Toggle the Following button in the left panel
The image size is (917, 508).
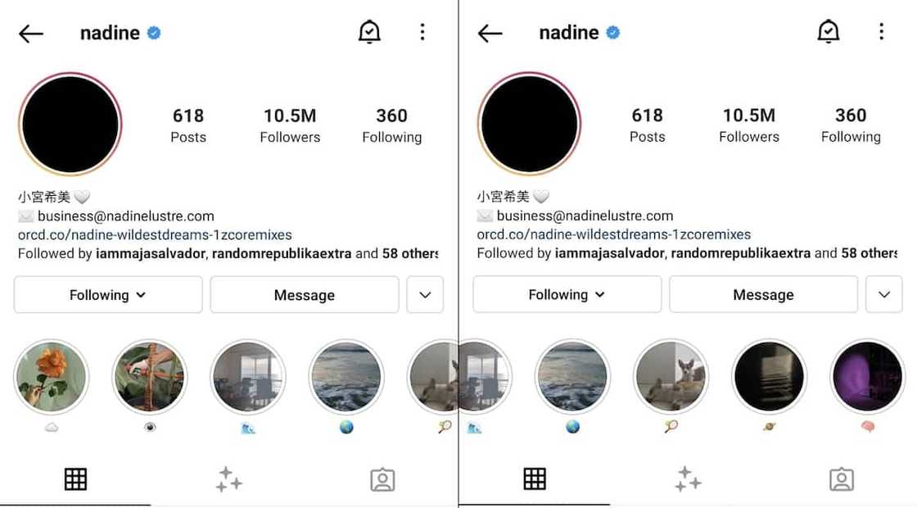click(108, 295)
